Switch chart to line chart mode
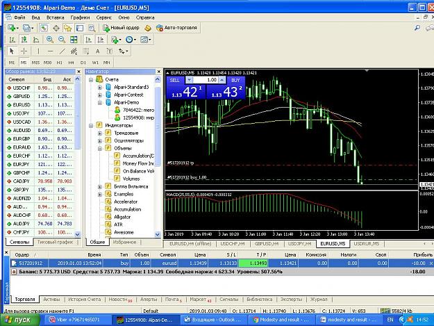This screenshot has height=326, width=434. coord(36,40)
